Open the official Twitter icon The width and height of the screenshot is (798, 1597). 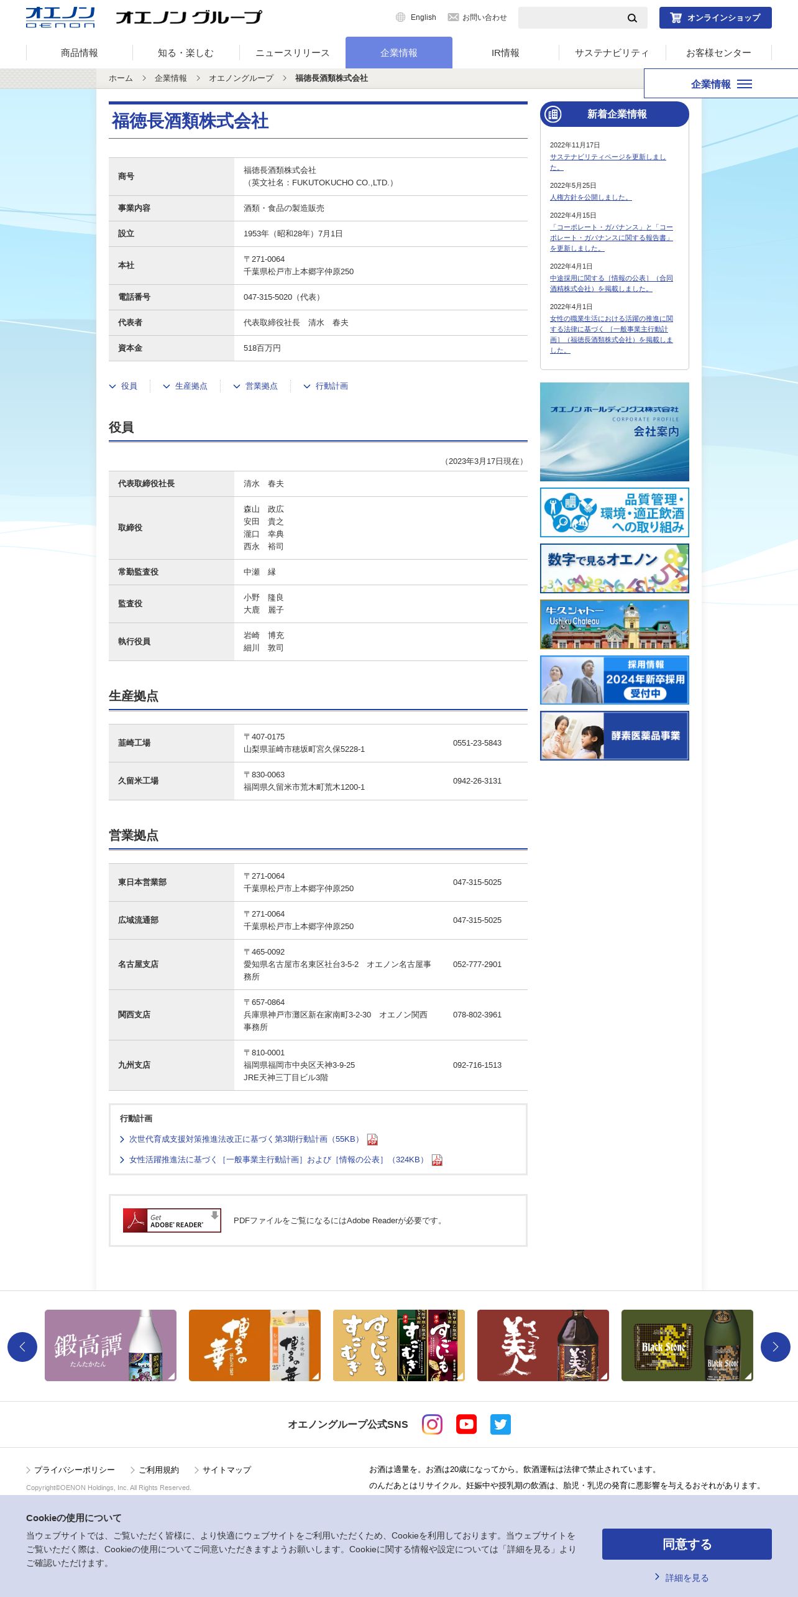pyautogui.click(x=500, y=1424)
